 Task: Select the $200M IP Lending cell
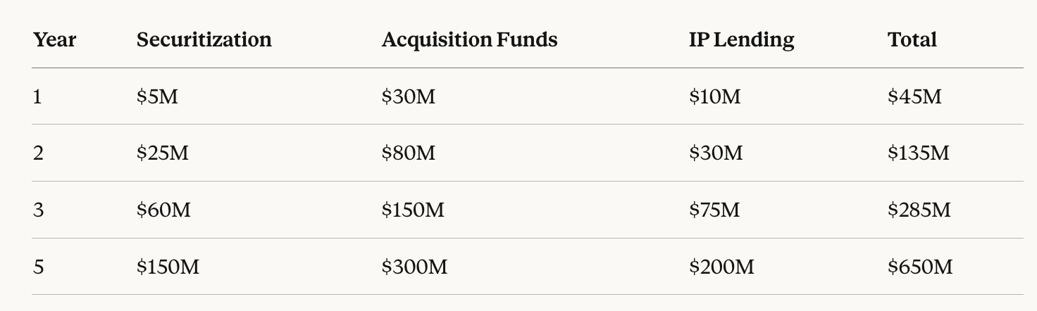pos(721,267)
